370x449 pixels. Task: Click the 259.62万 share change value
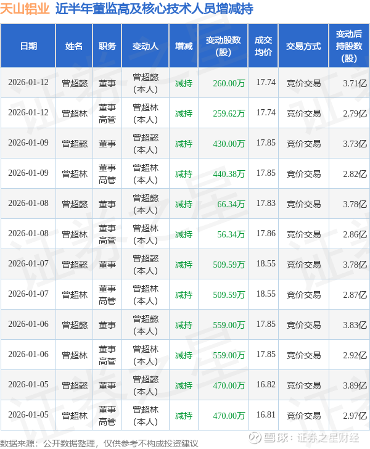pyautogui.click(x=229, y=113)
